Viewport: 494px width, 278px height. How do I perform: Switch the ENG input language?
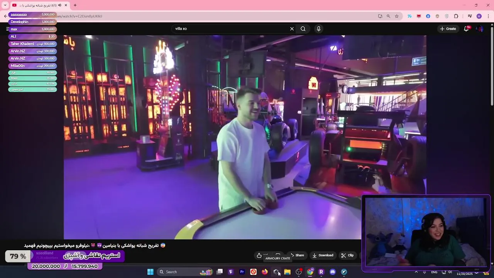tap(434, 272)
